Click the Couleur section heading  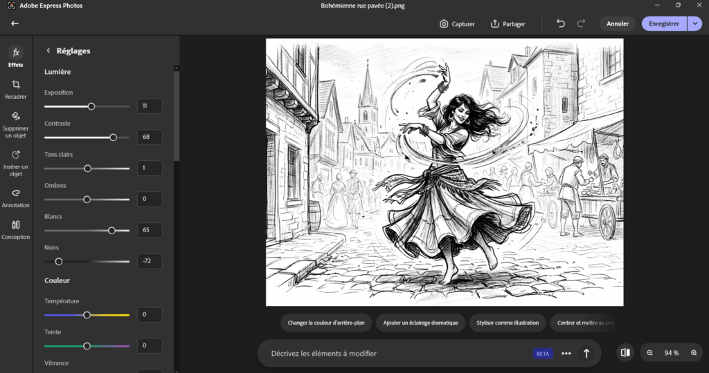57,280
